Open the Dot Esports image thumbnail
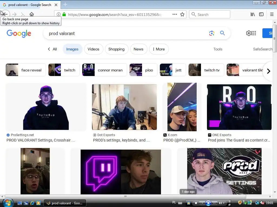The image size is (277, 207). coord(124,107)
